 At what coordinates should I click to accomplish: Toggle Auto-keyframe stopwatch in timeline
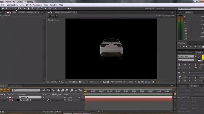(76, 90)
